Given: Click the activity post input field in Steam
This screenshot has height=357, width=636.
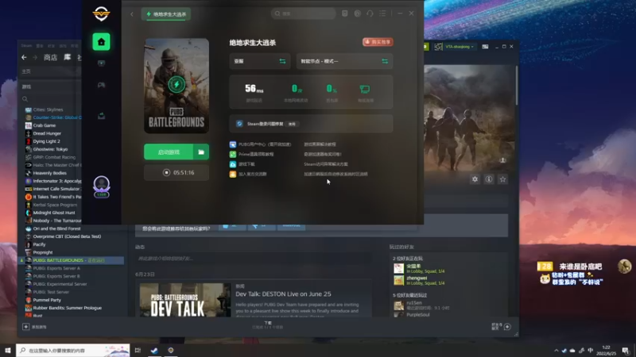Looking at the screenshot, I should [x=254, y=259].
